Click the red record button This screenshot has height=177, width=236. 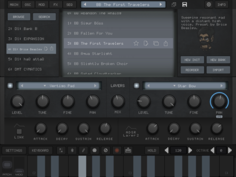coord(117,150)
